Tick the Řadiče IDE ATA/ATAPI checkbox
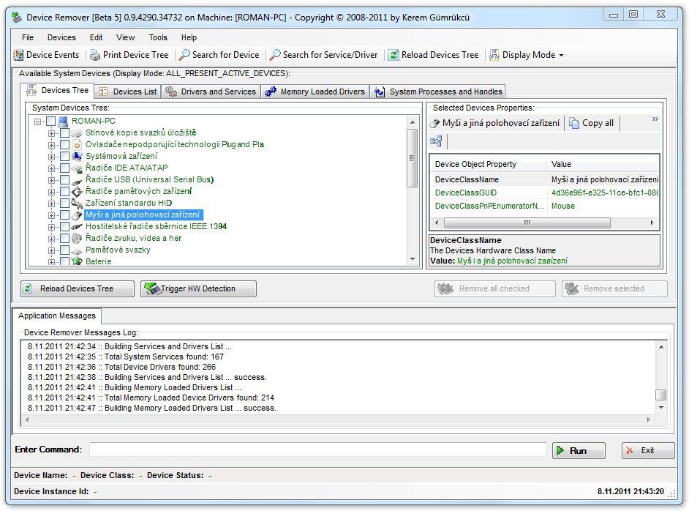Image resolution: width=689 pixels, height=511 pixels. [x=64, y=168]
